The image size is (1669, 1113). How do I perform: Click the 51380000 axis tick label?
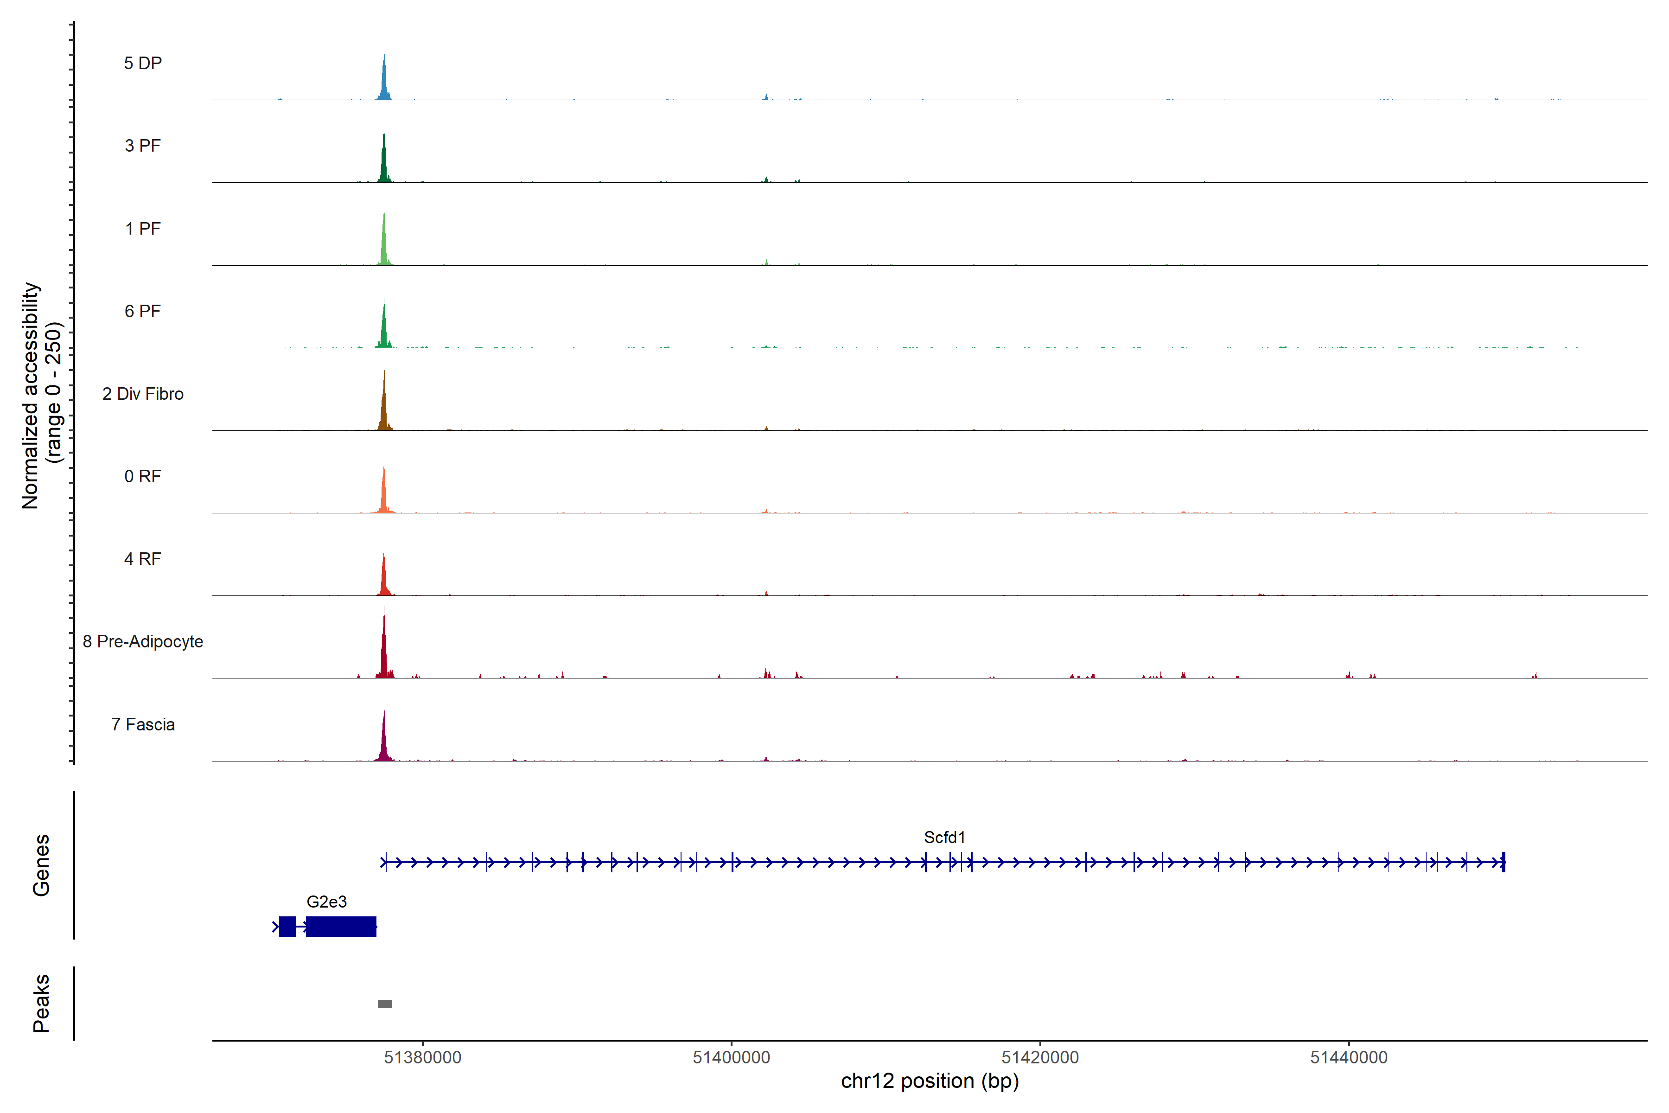click(x=422, y=1057)
